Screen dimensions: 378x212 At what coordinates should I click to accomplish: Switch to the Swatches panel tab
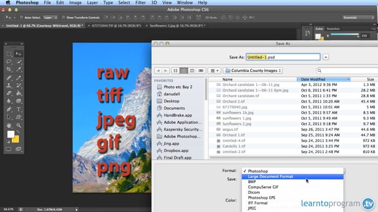[333, 29]
